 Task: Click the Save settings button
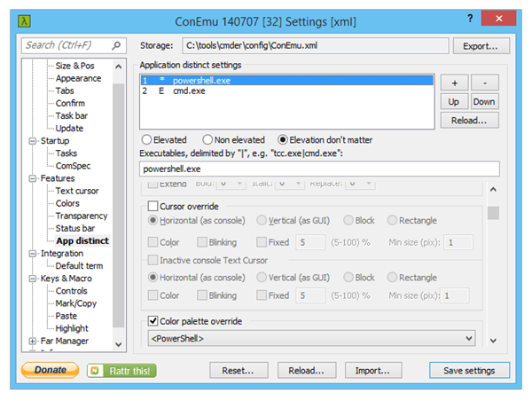point(468,370)
